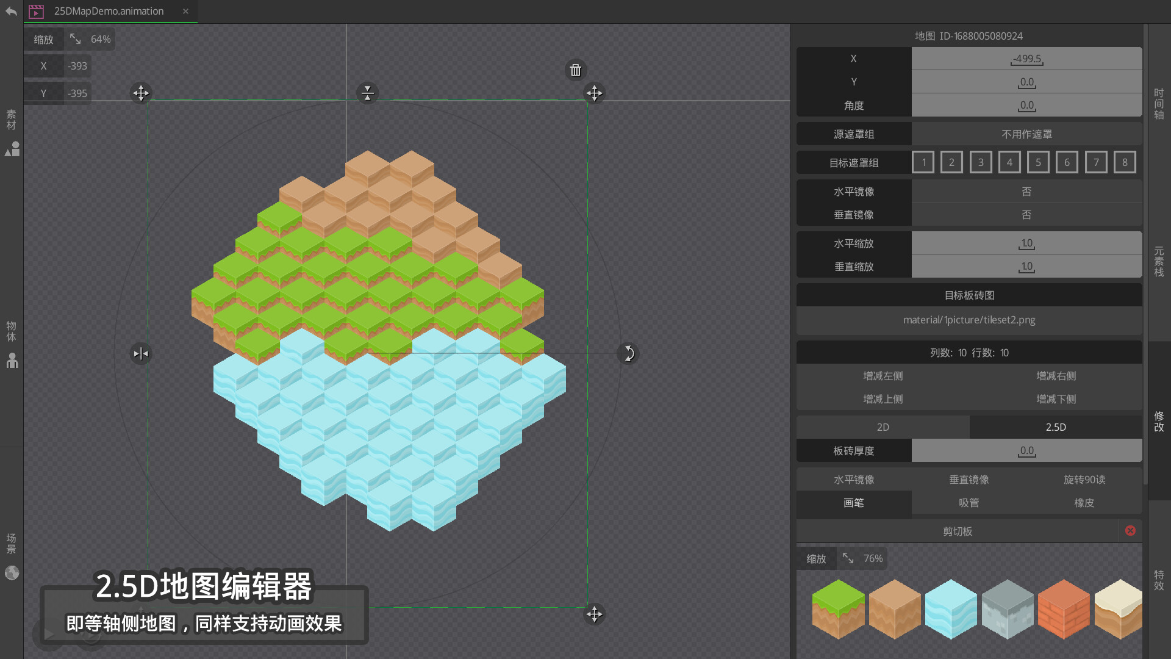Screen dimensions: 1171x659
Task: Select the orange brick tile swatch
Action: point(1063,609)
